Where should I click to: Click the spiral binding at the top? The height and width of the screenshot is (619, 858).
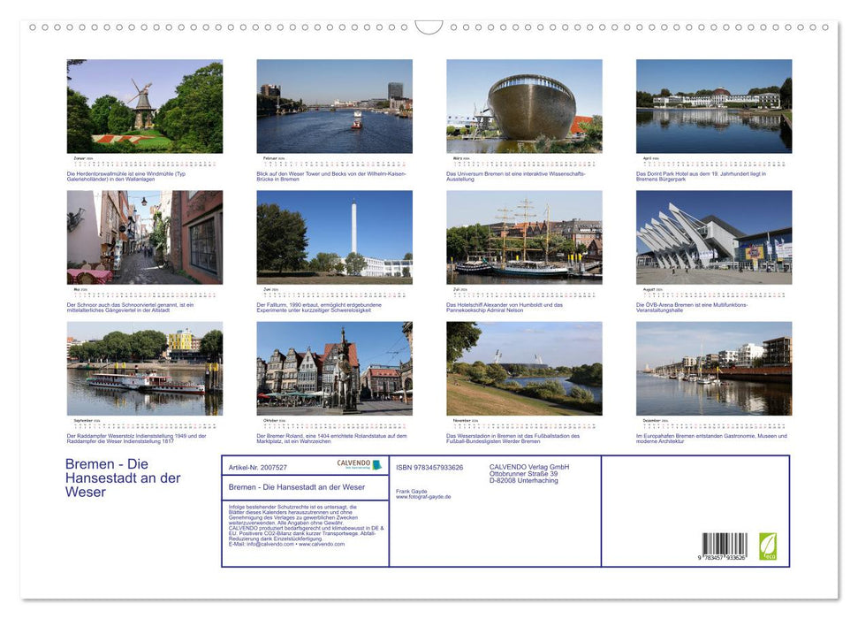(x=429, y=27)
